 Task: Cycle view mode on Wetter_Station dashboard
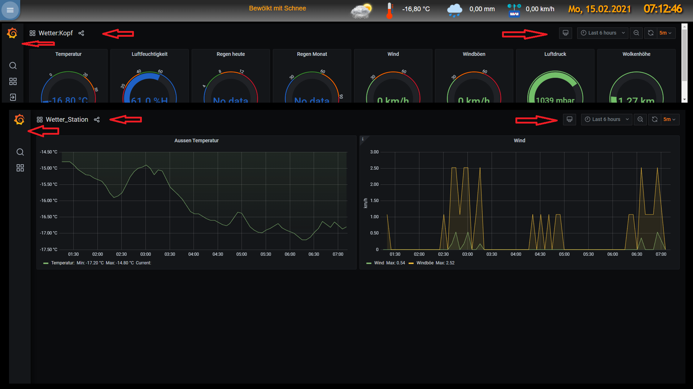coord(570,120)
